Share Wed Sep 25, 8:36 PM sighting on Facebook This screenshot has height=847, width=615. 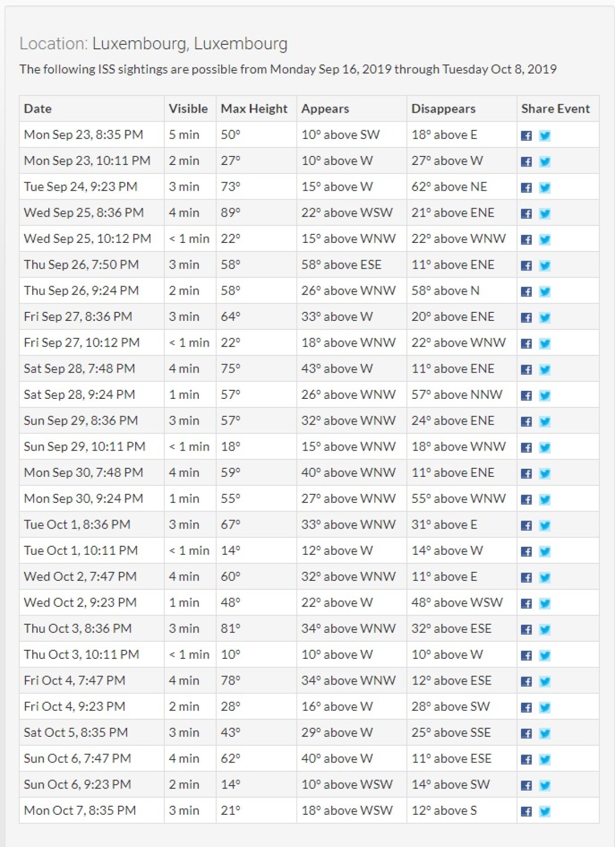coord(526,214)
